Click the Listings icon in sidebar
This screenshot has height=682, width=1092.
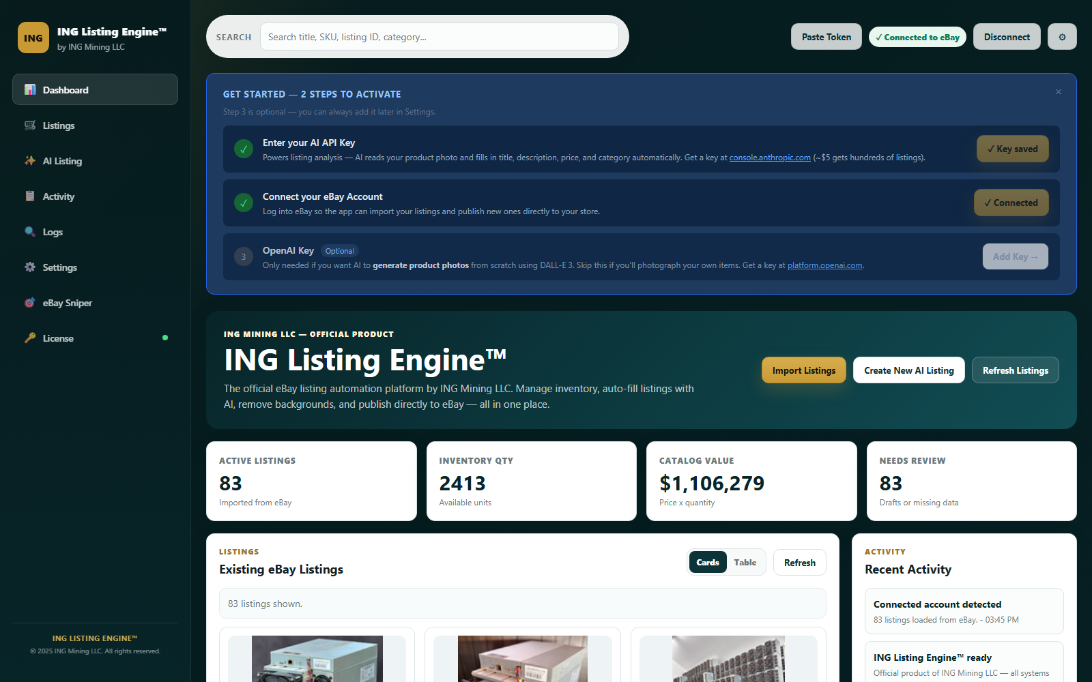(30, 125)
